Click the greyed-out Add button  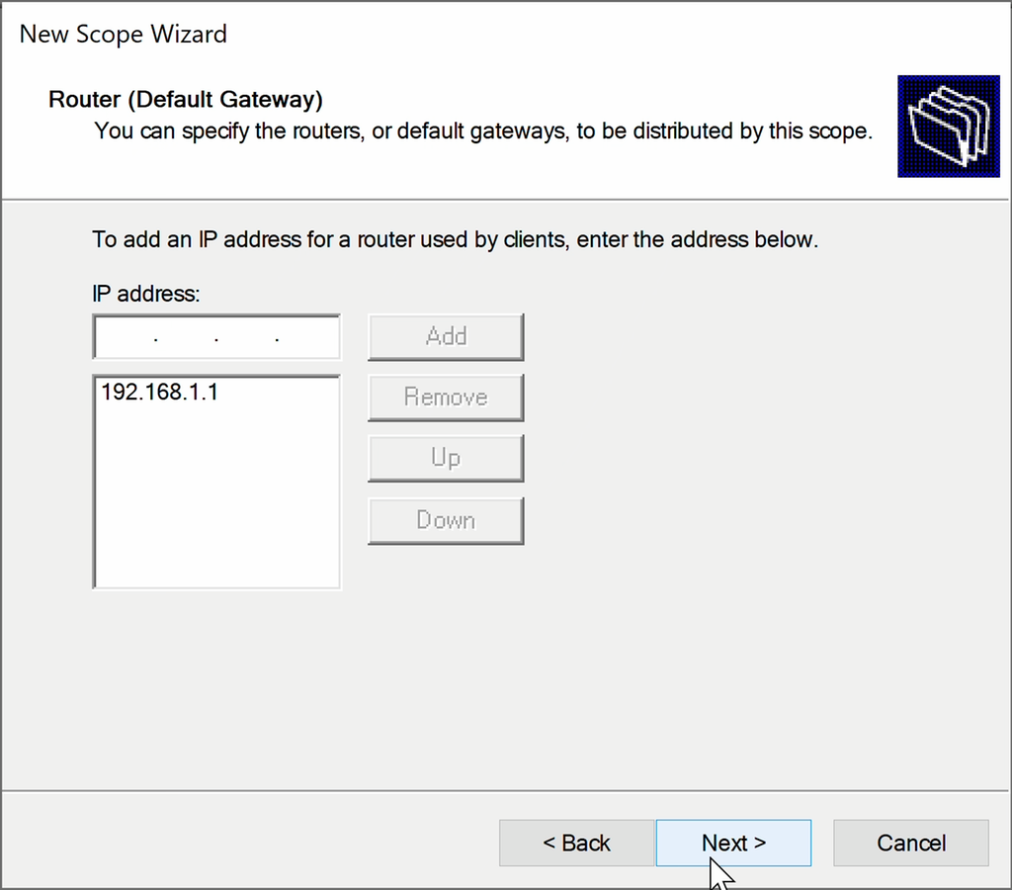pos(446,337)
